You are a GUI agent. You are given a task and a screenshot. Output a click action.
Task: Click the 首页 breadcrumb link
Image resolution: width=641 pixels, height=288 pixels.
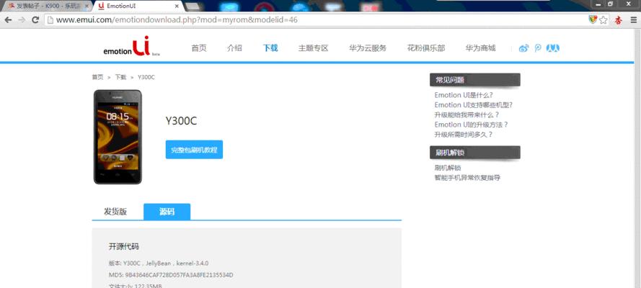point(98,77)
